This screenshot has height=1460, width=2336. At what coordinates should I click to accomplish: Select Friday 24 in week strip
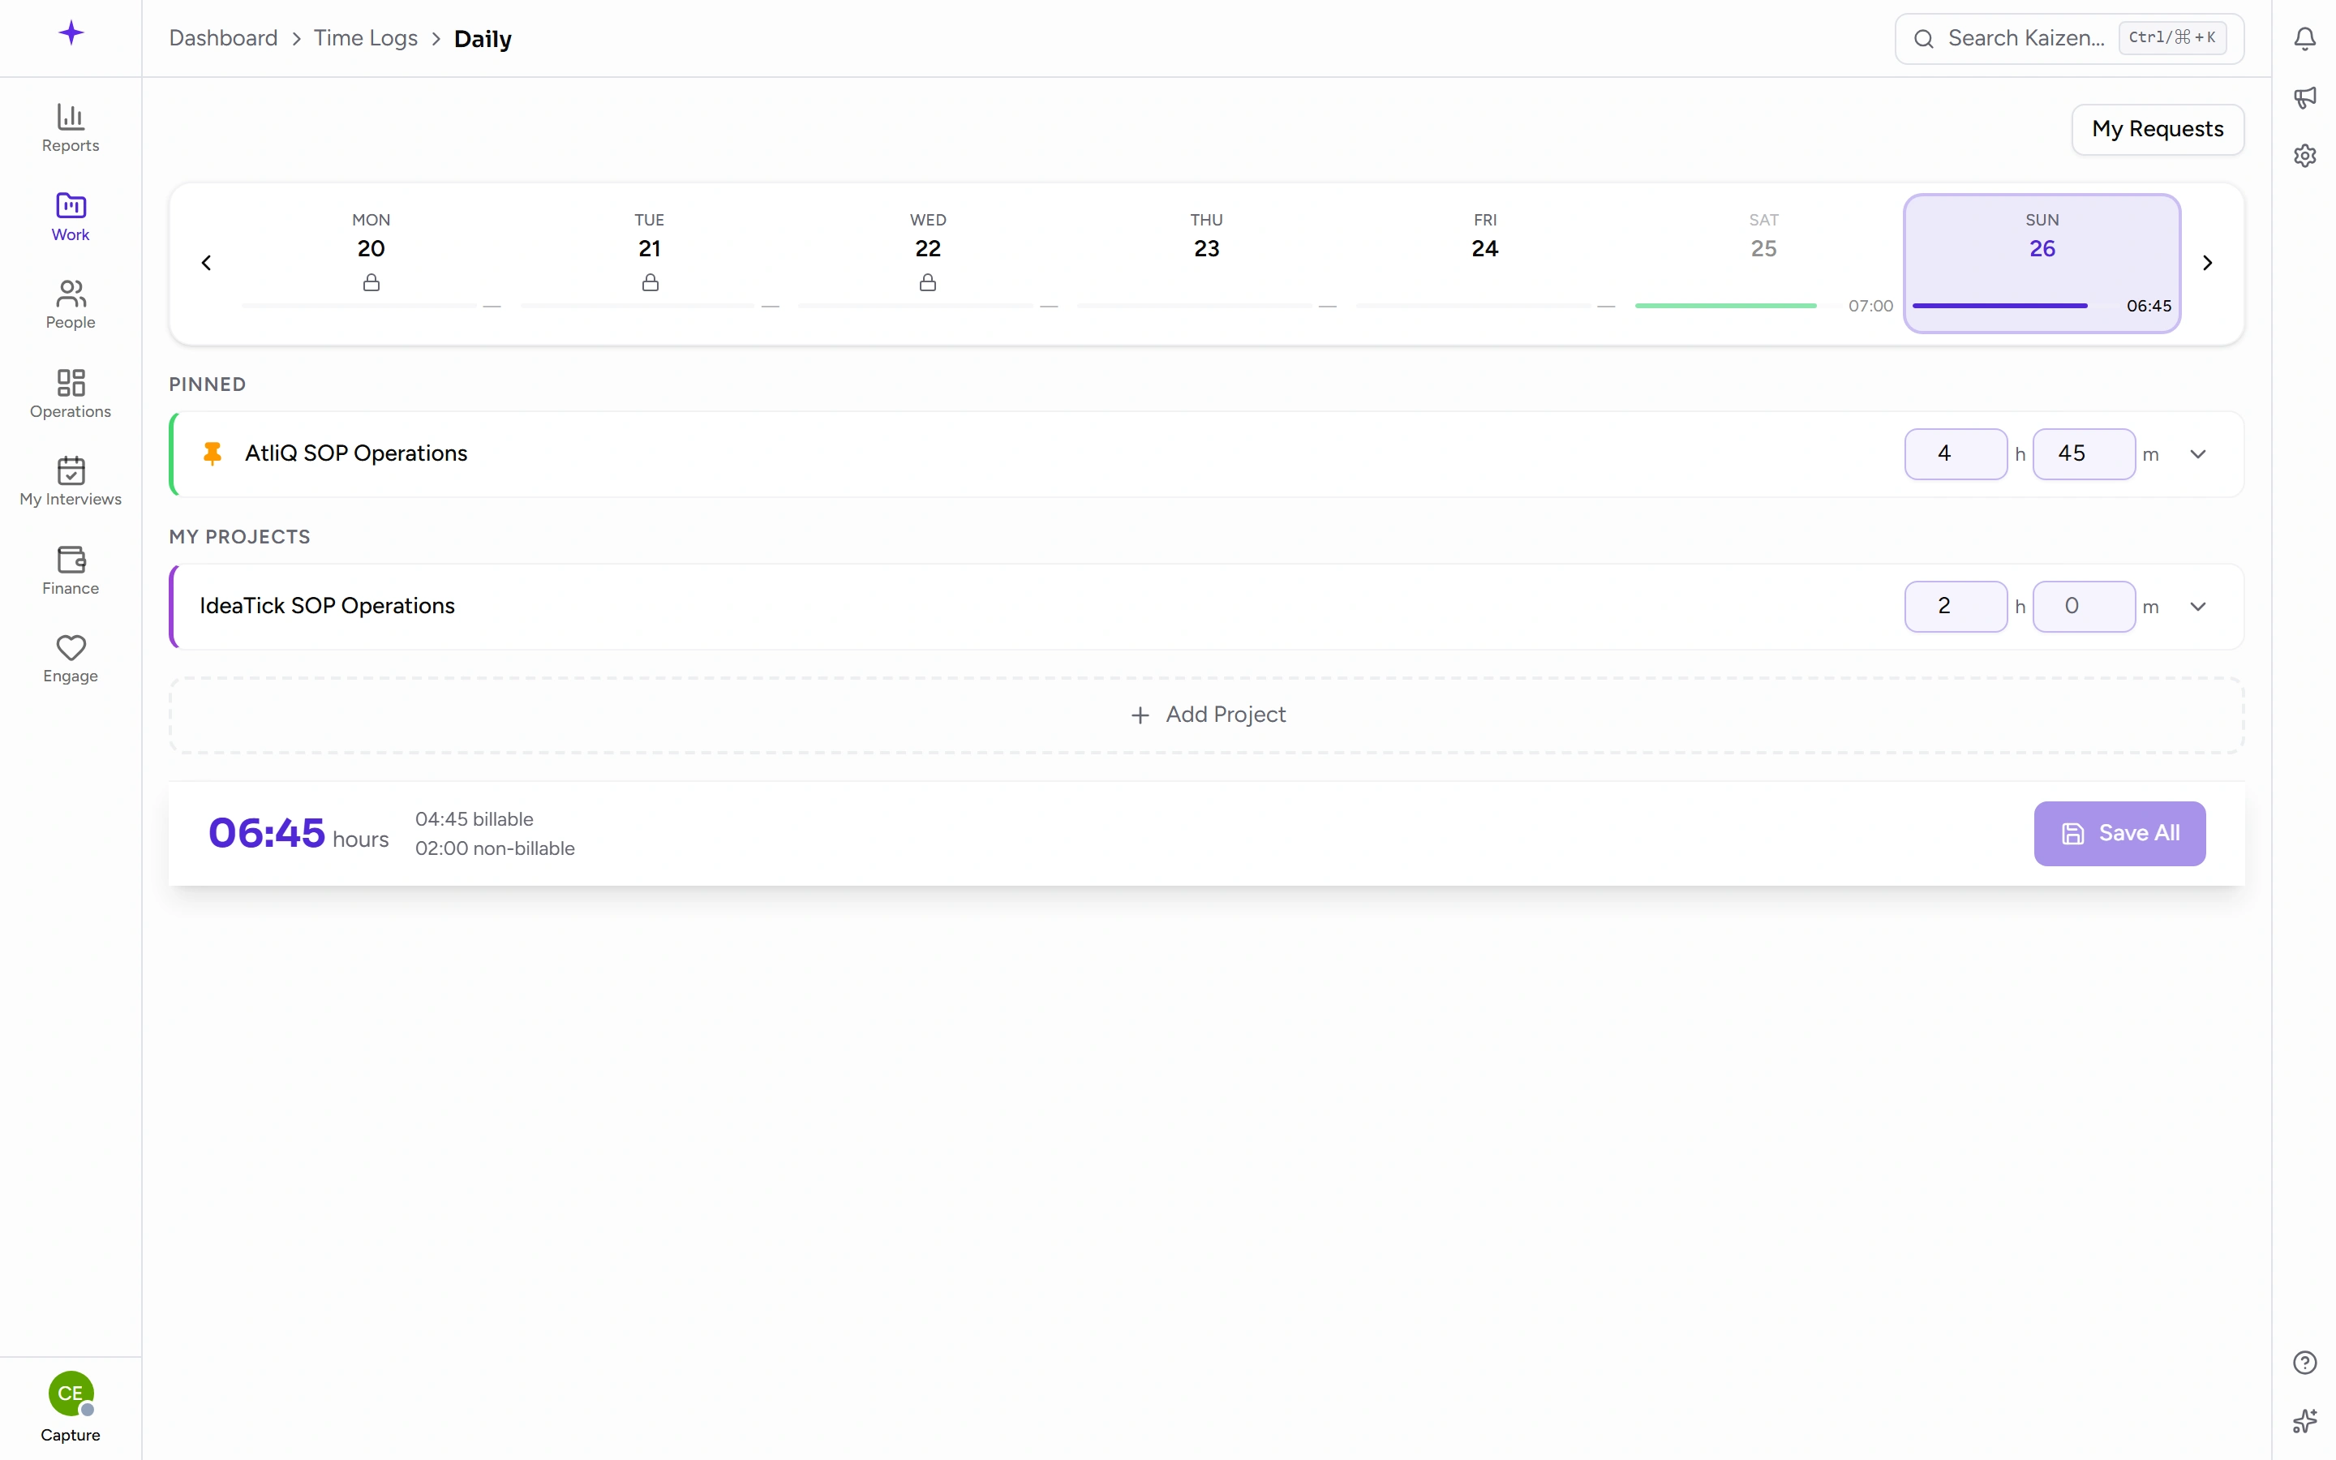pos(1484,262)
